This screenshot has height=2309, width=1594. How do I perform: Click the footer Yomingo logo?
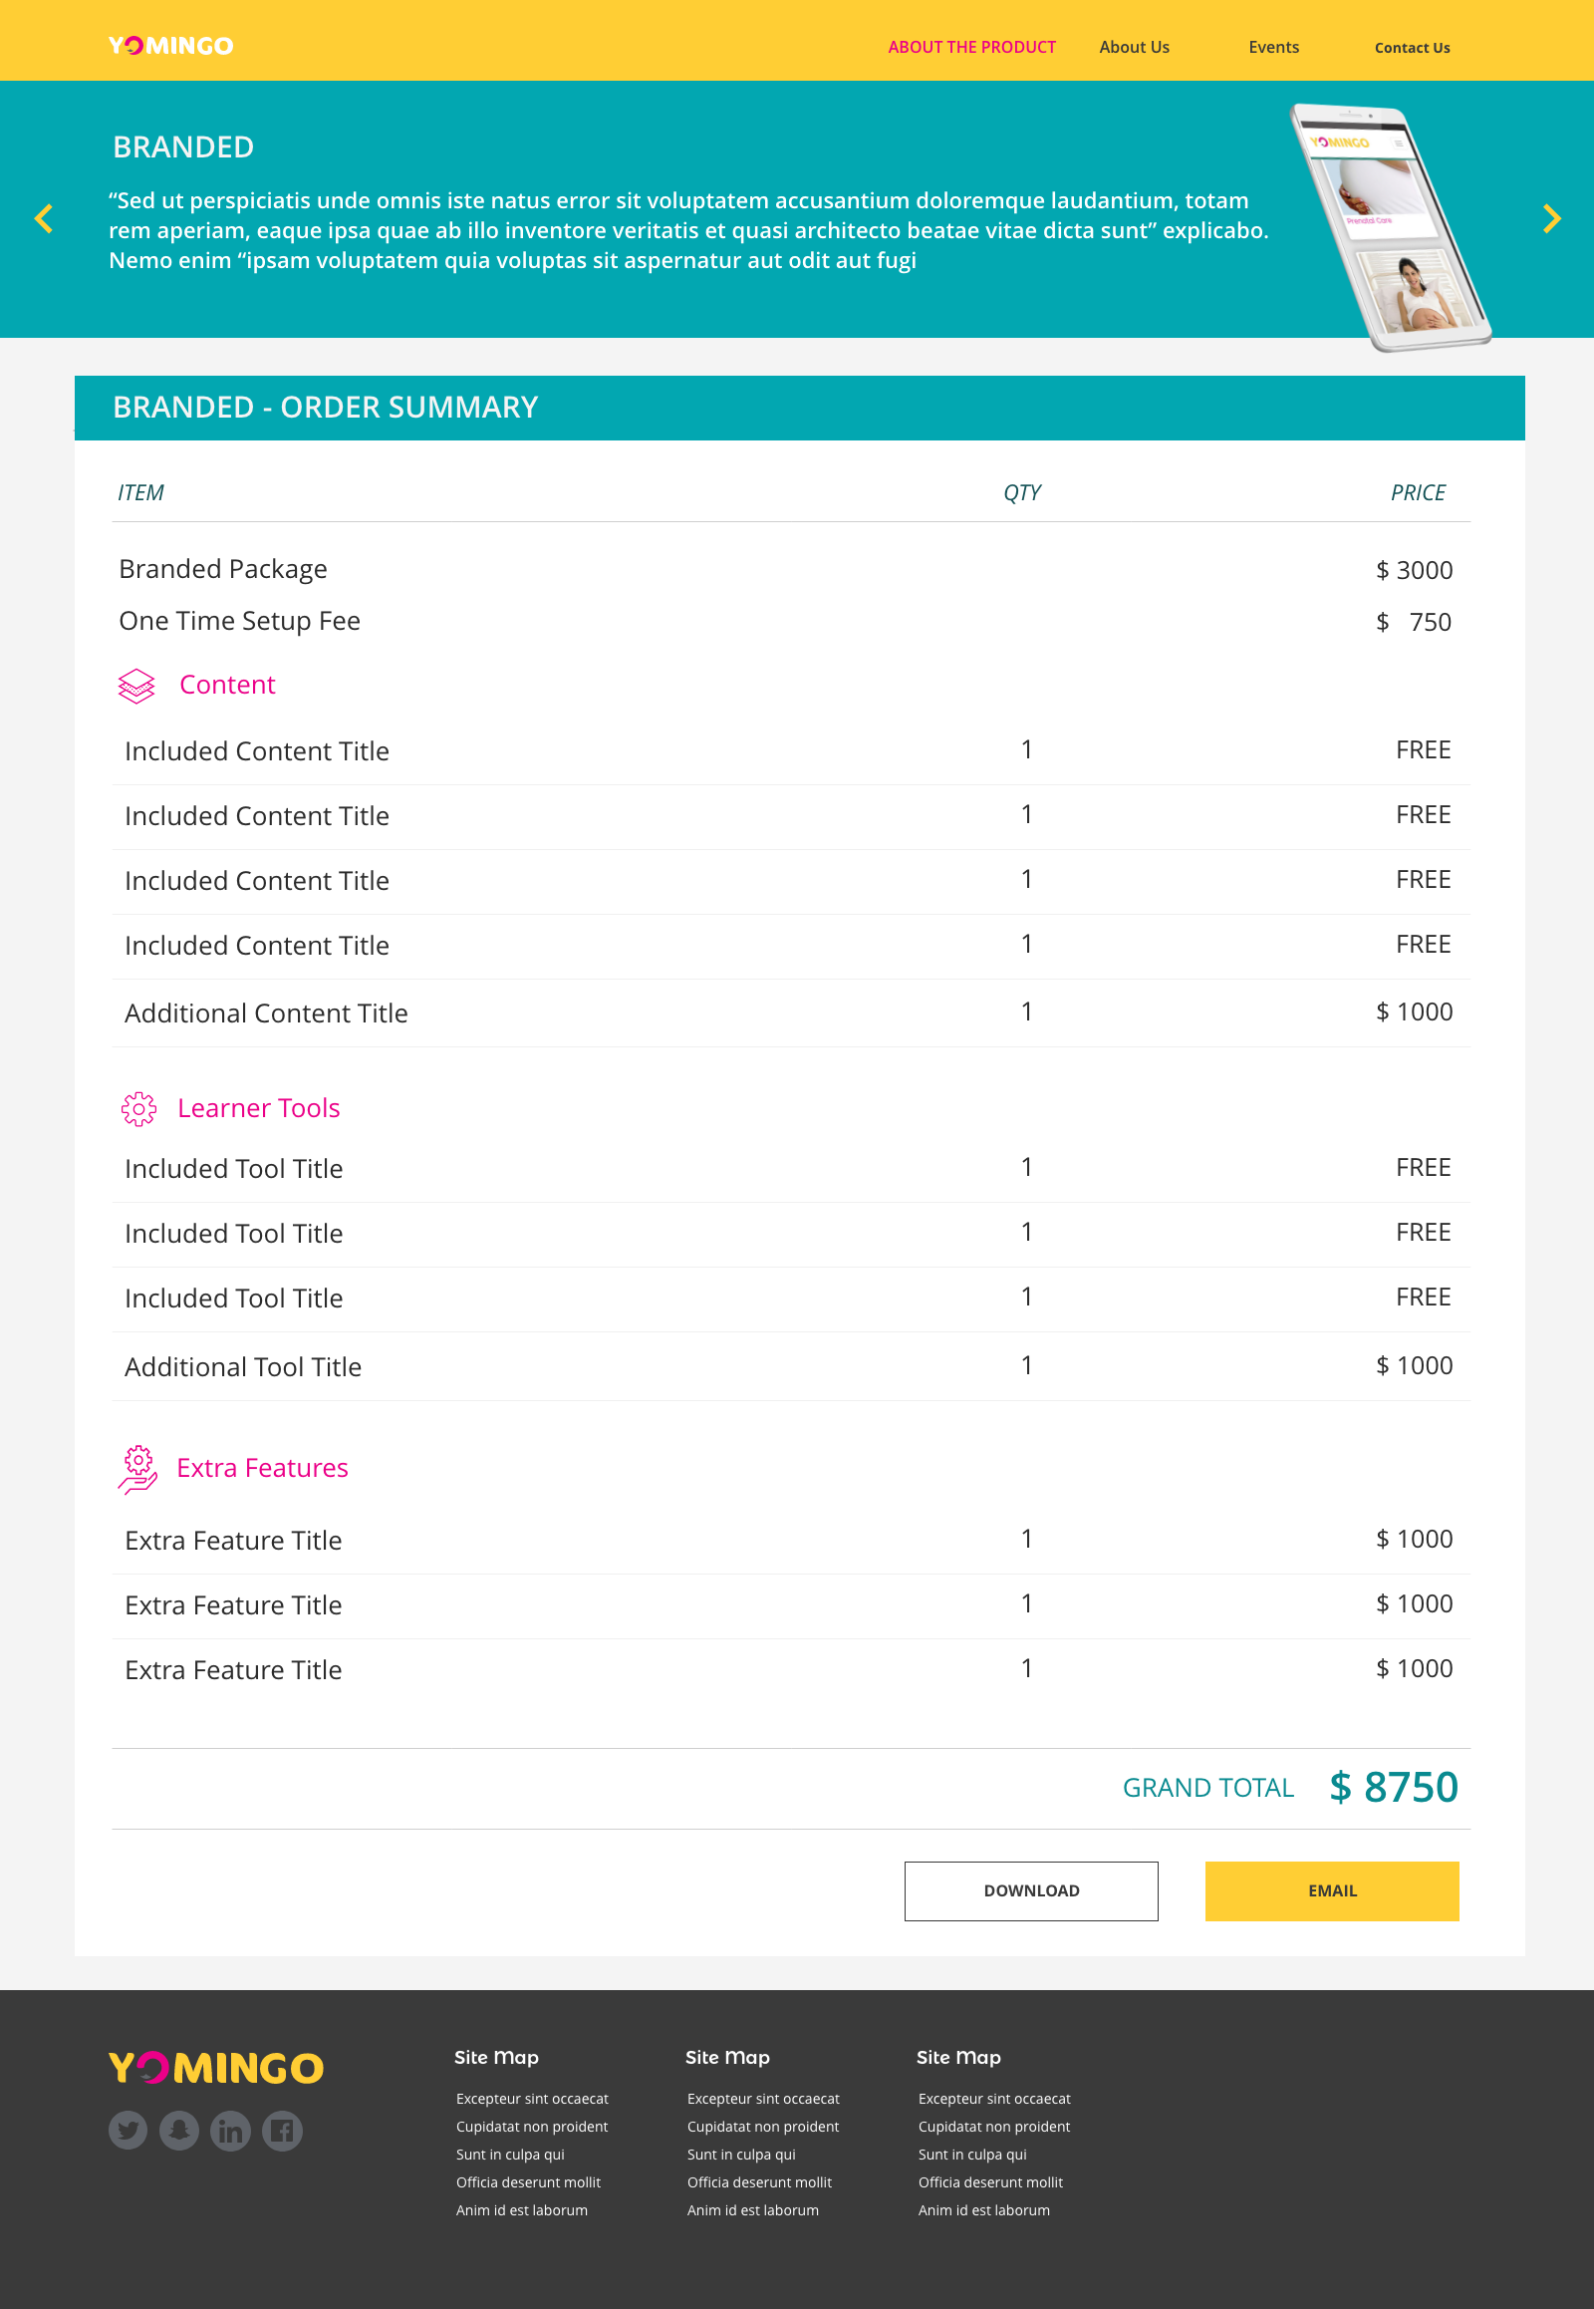point(216,2067)
